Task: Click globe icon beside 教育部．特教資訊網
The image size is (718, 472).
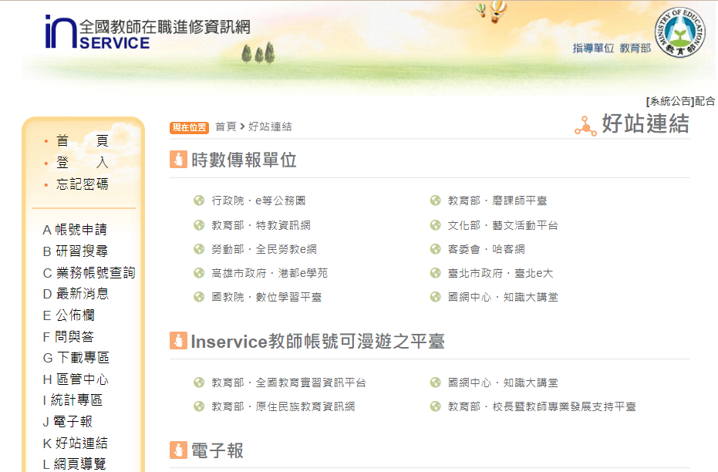Action: click(x=199, y=224)
